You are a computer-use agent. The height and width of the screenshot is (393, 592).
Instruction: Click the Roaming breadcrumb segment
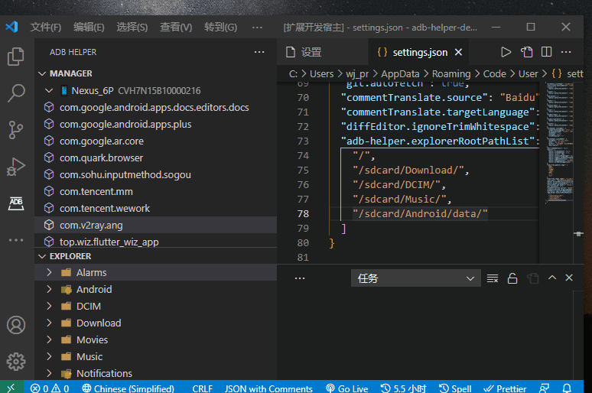click(451, 73)
